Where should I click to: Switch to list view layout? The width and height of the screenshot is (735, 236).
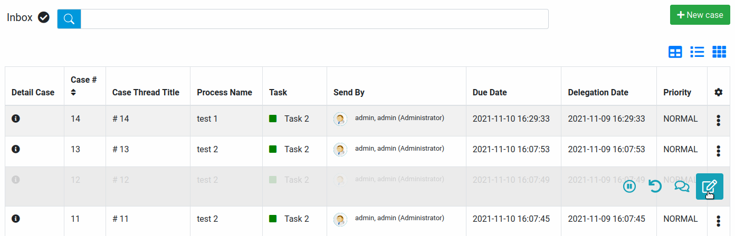click(697, 52)
